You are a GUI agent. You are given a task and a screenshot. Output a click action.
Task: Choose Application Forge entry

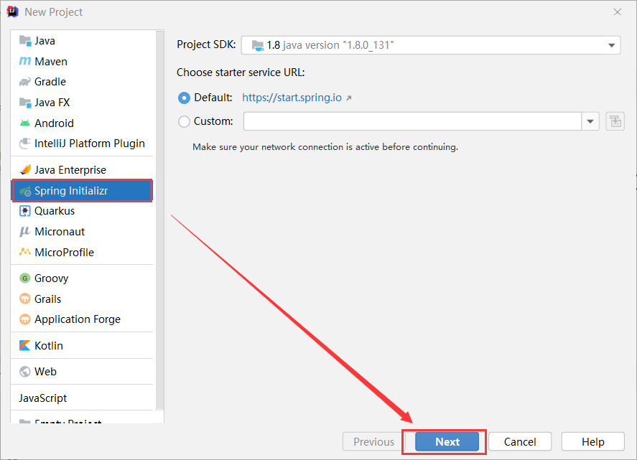coord(82,319)
